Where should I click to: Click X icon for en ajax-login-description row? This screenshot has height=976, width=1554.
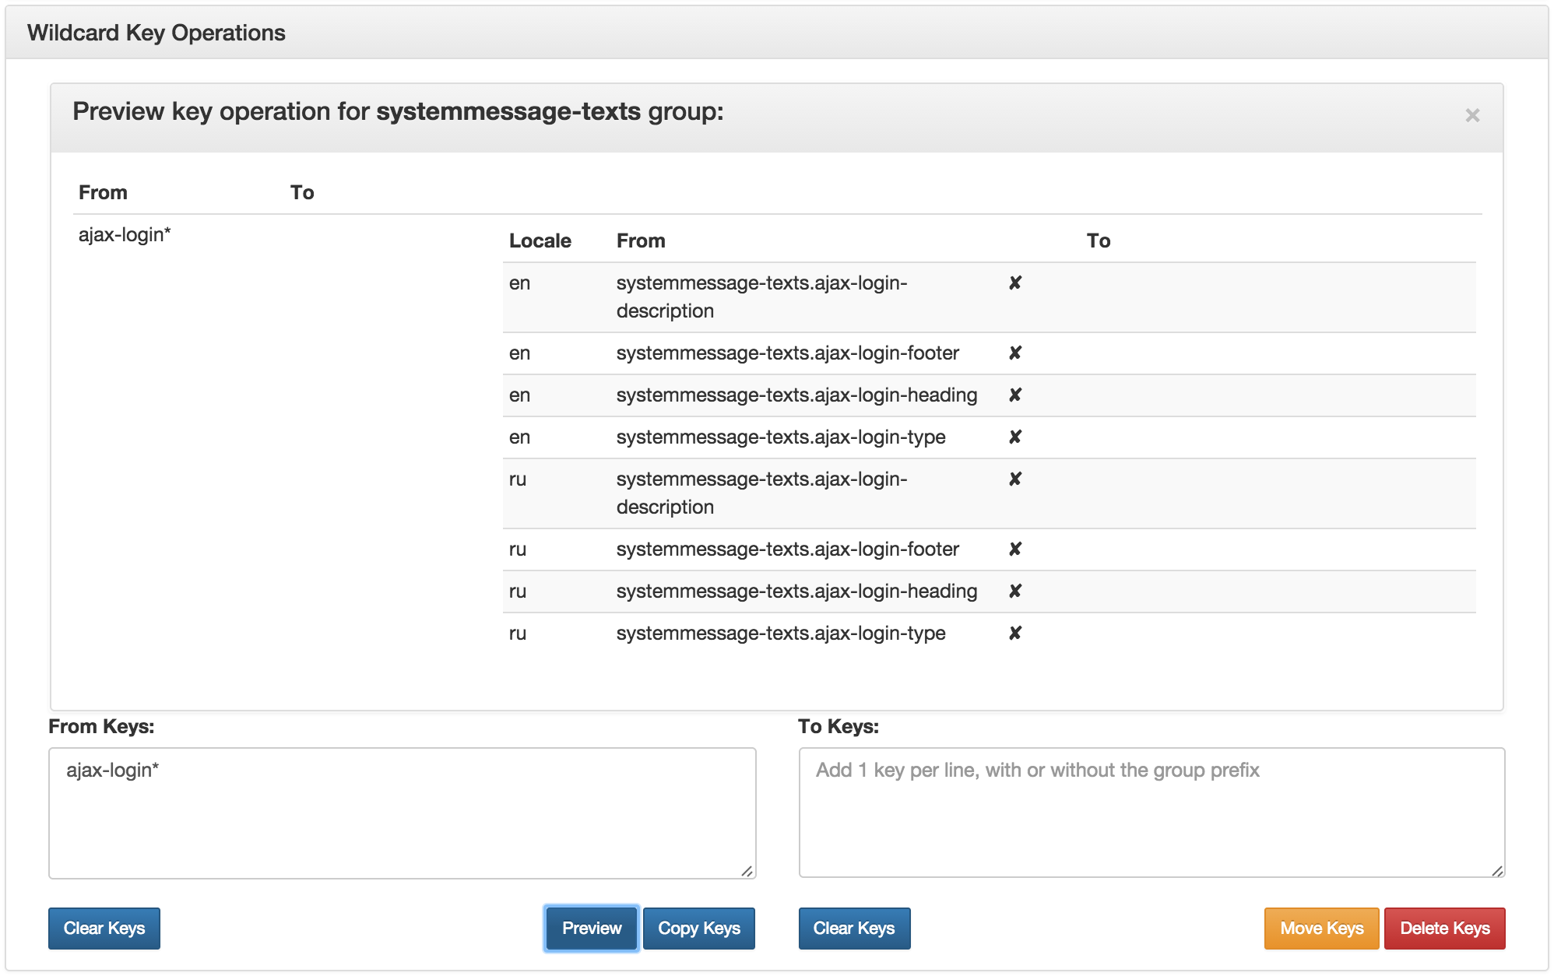(1015, 283)
